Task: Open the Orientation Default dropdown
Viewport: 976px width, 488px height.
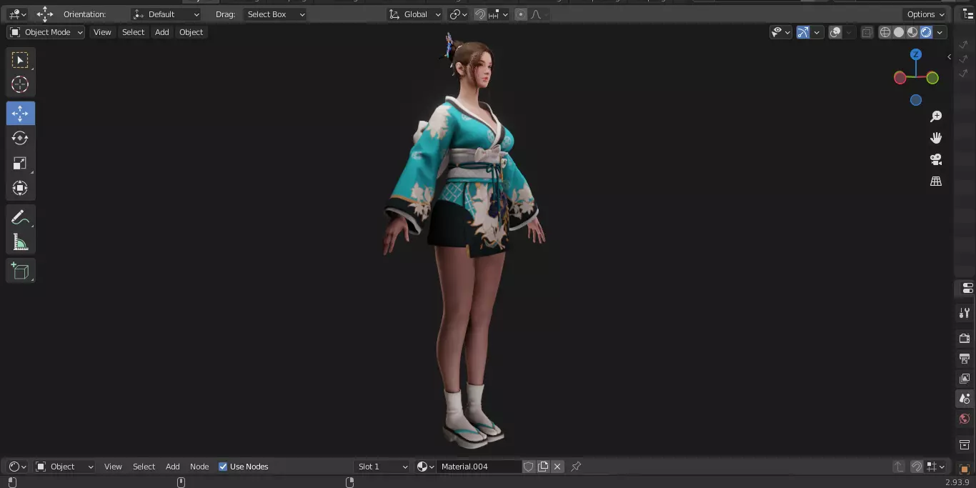Action: (x=166, y=14)
